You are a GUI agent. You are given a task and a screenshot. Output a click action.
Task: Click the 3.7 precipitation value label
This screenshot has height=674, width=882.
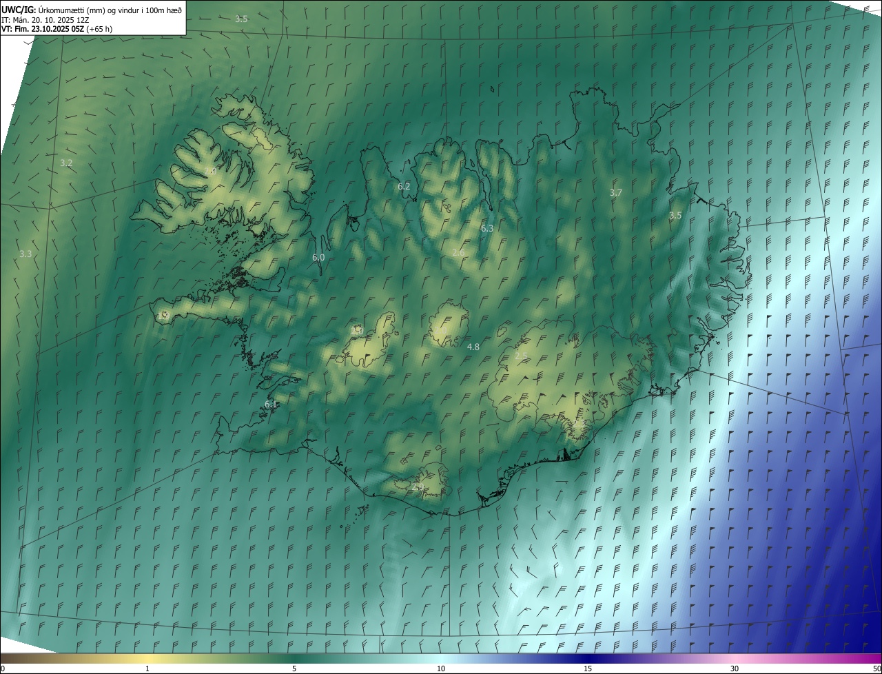pyautogui.click(x=616, y=193)
